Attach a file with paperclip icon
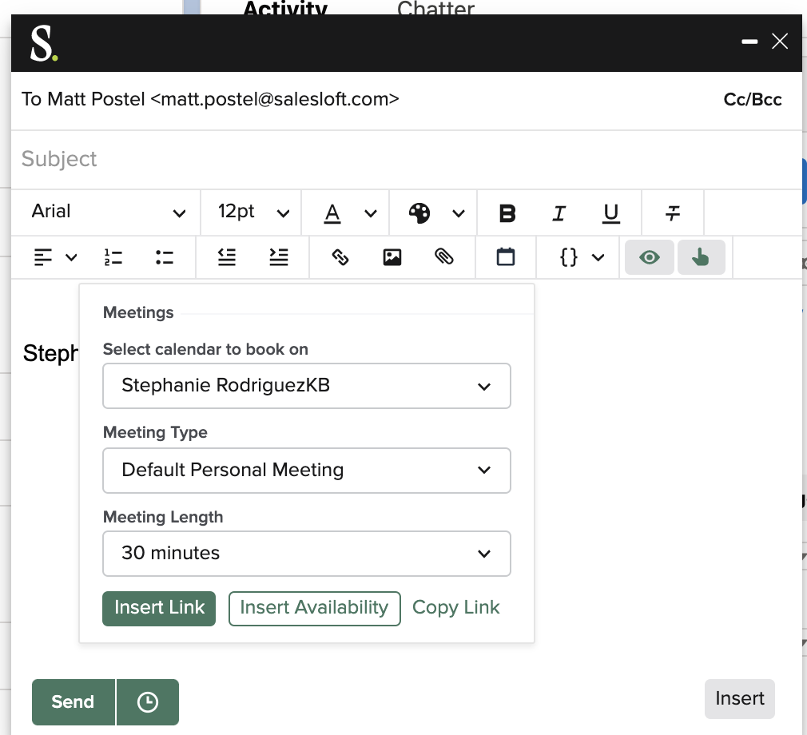 click(x=443, y=256)
